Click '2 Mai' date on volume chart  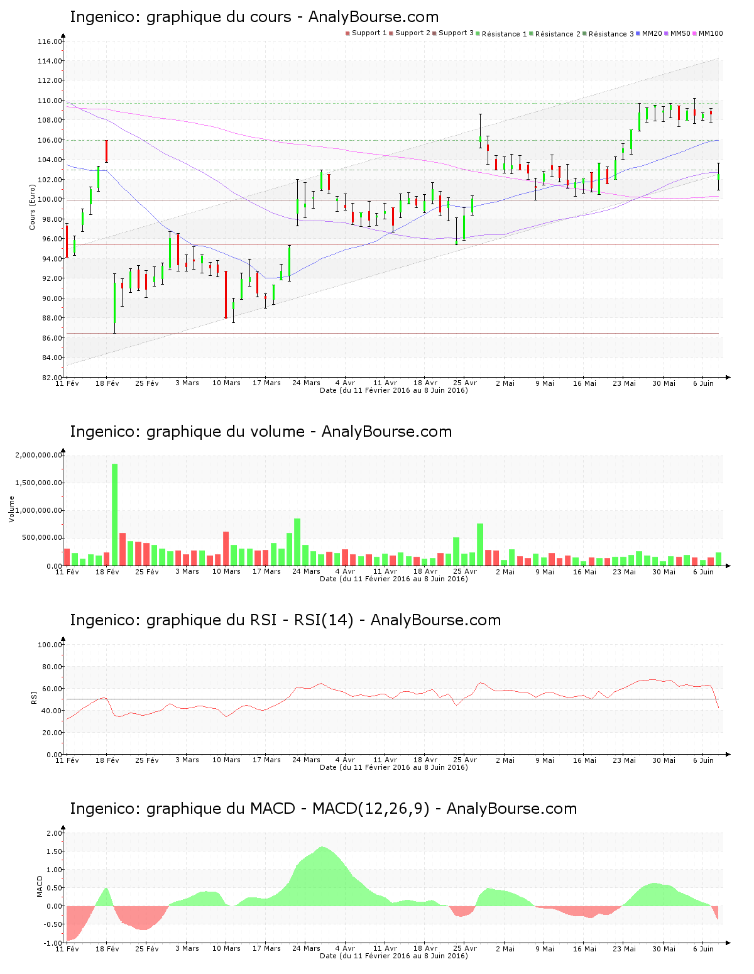tap(505, 572)
